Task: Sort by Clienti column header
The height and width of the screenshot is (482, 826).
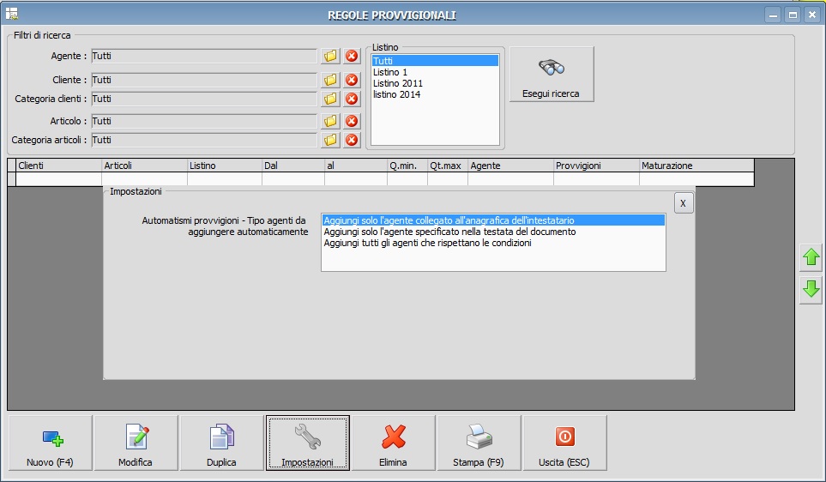Action: point(58,166)
